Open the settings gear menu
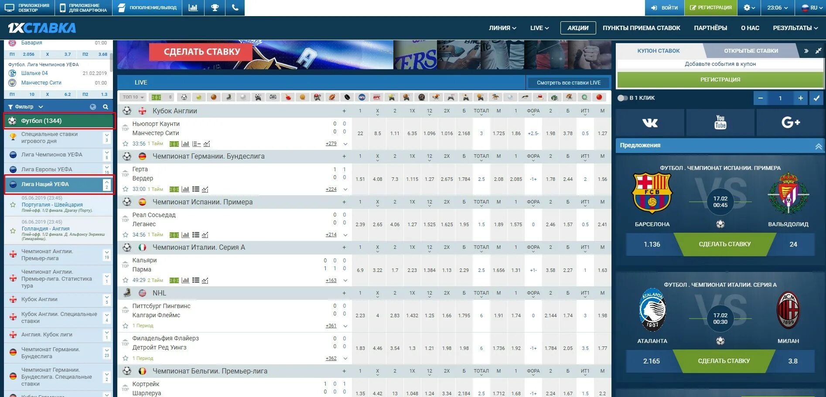Screen dimensions: 826x397 point(749,8)
